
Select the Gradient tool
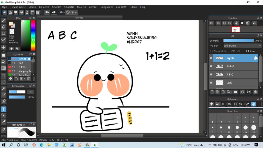(4, 68)
